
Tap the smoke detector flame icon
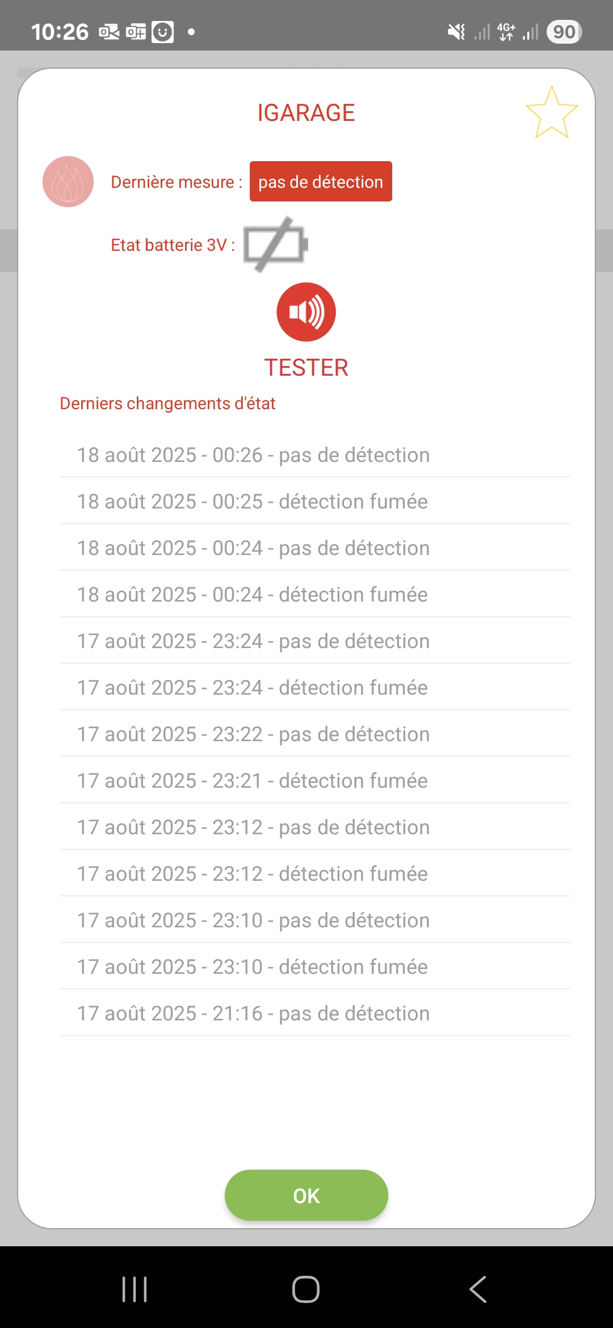(68, 182)
